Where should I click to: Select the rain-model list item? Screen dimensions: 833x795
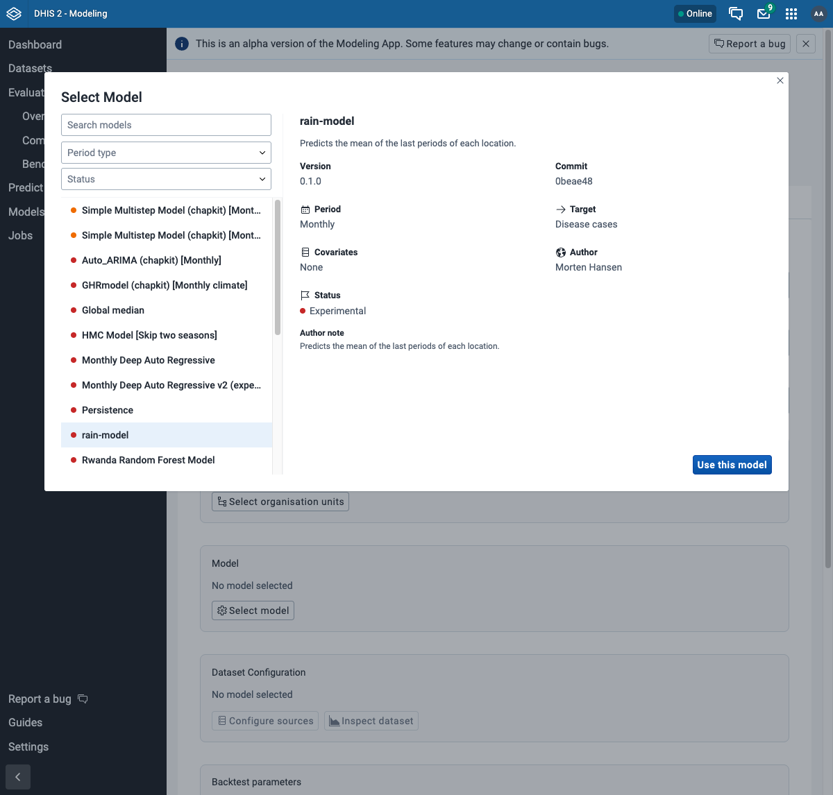pyautogui.click(x=167, y=435)
